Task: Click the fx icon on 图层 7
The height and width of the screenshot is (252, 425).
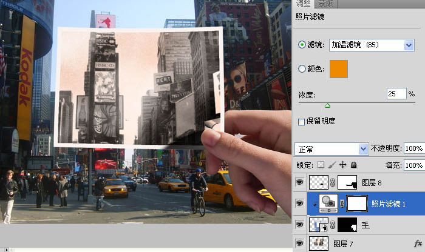Action: pos(417,243)
